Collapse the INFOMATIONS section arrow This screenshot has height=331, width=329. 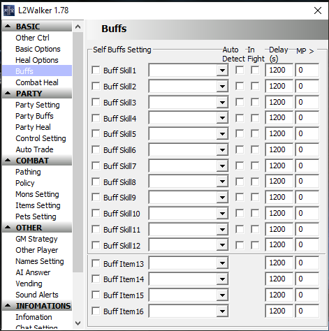pyautogui.click(x=8, y=306)
